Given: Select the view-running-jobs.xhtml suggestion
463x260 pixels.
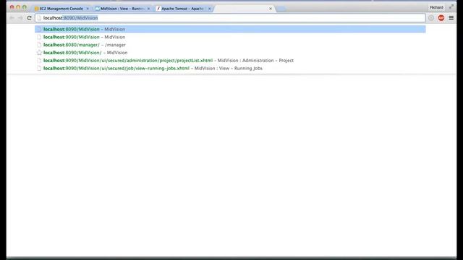Looking at the screenshot, I should coord(230,68).
